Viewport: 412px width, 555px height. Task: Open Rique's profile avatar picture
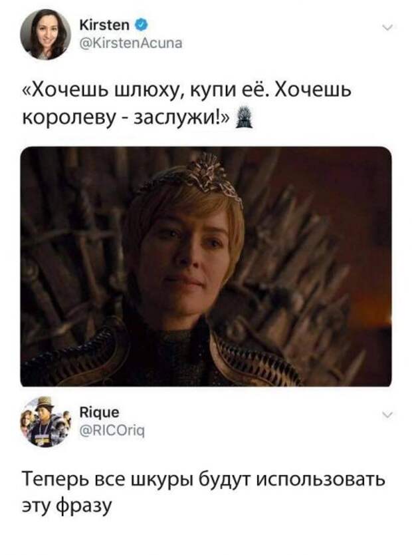coord(45,421)
